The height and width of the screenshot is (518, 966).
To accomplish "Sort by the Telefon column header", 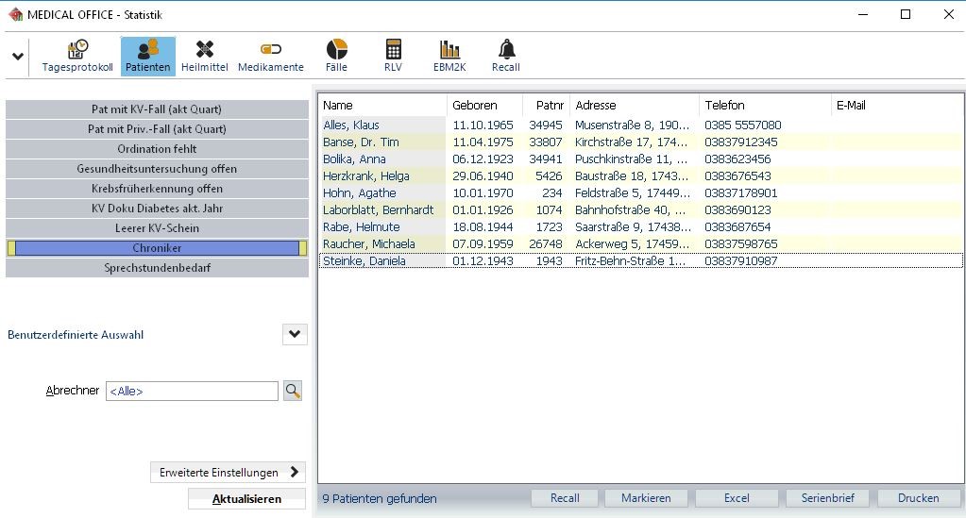I will 765,106.
